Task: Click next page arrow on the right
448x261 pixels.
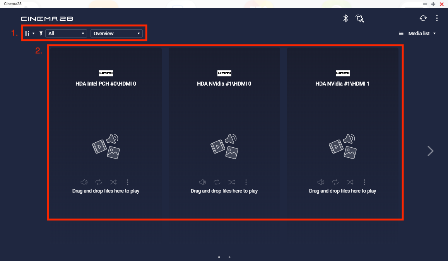Action: pos(430,151)
